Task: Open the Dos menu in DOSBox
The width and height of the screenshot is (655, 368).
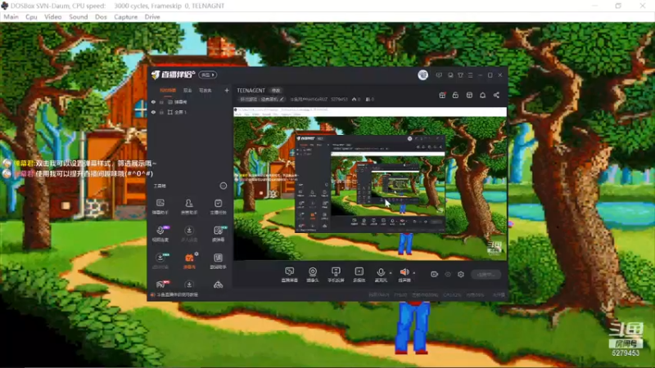Action: pos(101,16)
